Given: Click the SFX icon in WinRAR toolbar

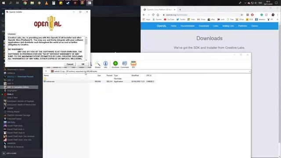Looking at the screenshot, I should click(x=133, y=65).
